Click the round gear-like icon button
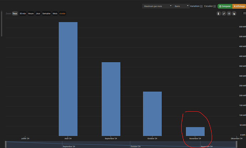Screen dimensions: 246x148 coord(229,14)
